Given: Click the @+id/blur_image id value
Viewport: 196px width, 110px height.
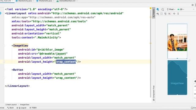Looking at the screenshot, I should pyautogui.click(x=50, y=50).
